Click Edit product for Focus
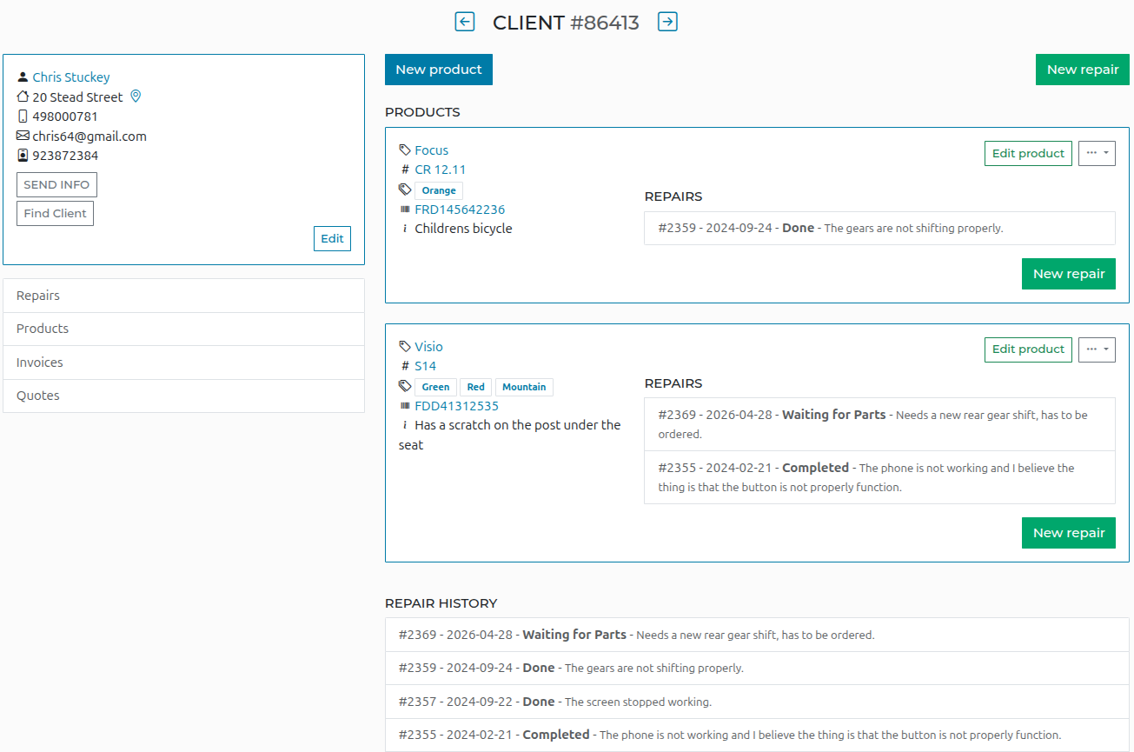The width and height of the screenshot is (1134, 752). coord(1028,153)
